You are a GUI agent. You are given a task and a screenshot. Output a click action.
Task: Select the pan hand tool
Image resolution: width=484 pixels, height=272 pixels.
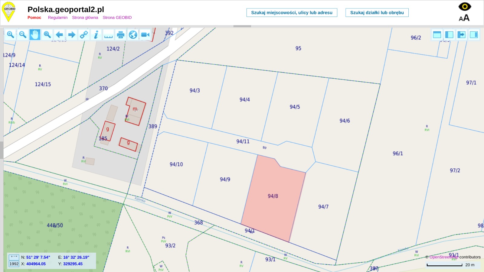click(x=35, y=35)
